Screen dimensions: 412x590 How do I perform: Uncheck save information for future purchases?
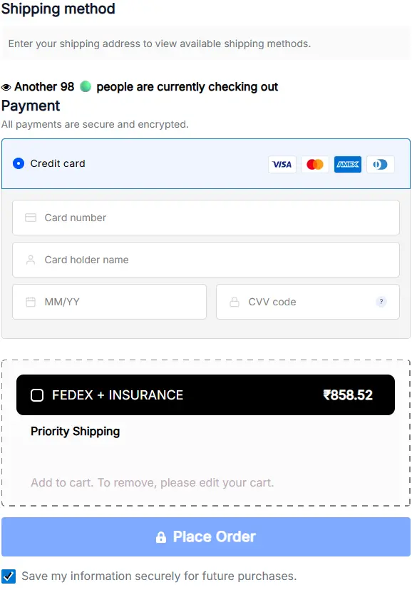[x=9, y=576]
